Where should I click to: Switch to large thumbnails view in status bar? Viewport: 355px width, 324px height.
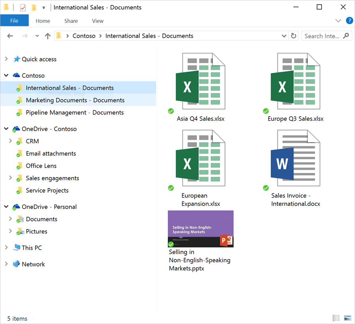point(348,318)
